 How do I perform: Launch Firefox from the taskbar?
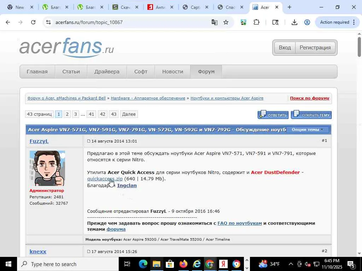183,264
